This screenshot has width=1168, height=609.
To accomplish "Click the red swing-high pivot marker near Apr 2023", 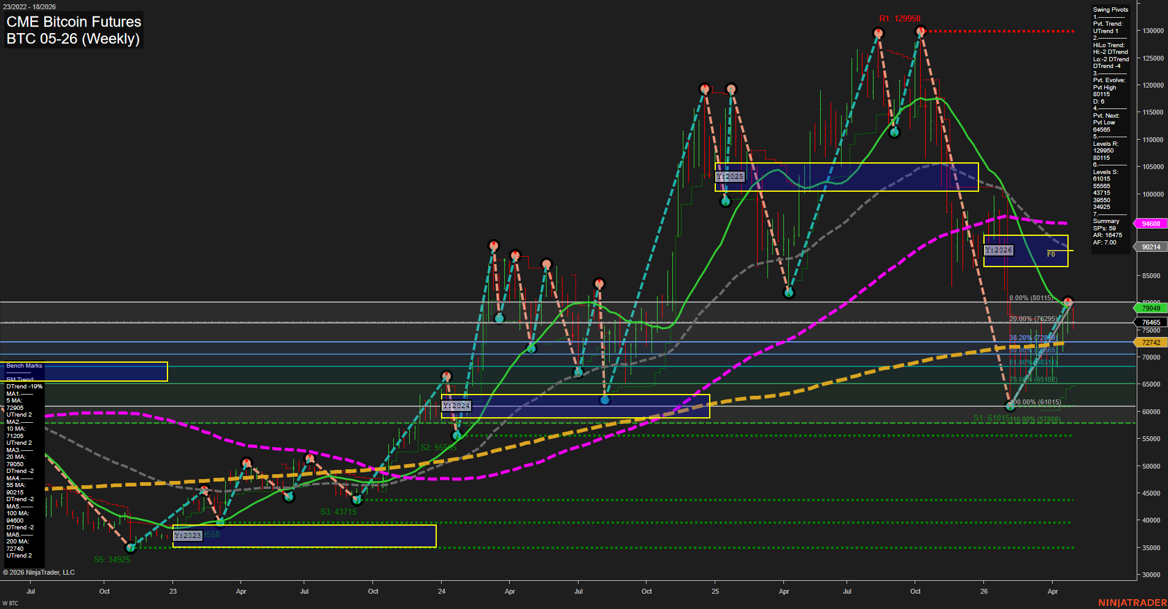I will tap(245, 461).
